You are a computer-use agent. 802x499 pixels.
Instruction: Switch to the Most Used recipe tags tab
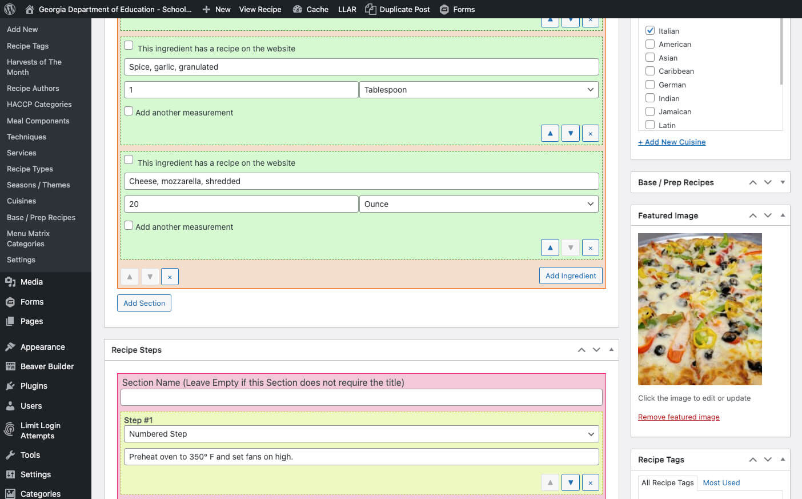click(x=721, y=483)
